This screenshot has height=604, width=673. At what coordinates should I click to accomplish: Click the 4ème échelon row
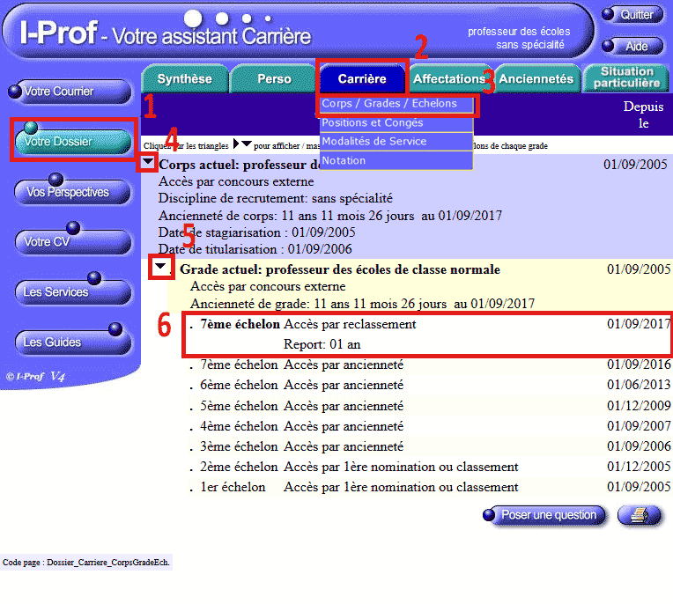[429, 426]
